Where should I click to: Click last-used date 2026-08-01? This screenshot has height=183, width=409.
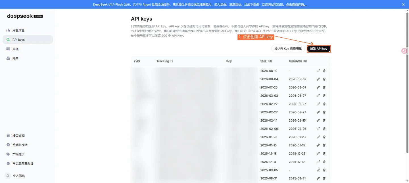coord(297,87)
